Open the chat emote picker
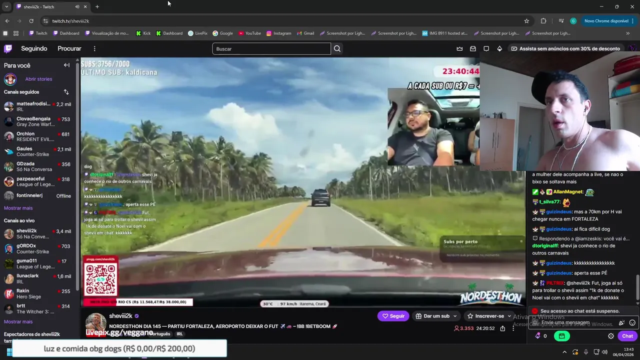 [x=632, y=323]
